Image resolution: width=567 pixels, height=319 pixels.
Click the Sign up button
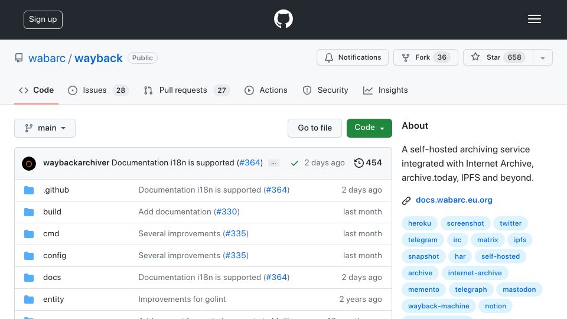tap(43, 19)
